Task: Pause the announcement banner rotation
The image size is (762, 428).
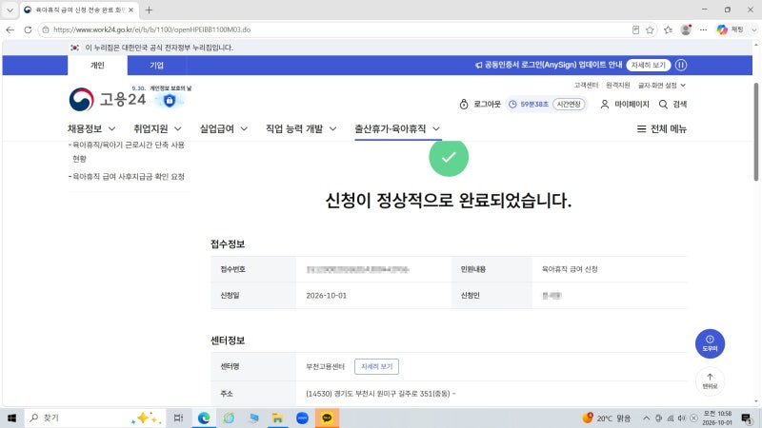Action: [x=681, y=65]
